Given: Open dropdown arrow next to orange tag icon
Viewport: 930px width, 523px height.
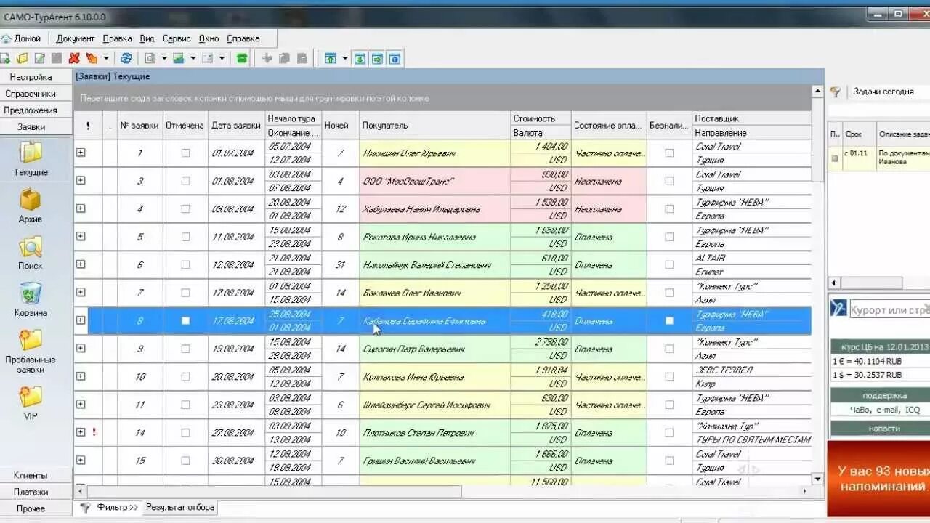Looking at the screenshot, I should [x=106, y=58].
